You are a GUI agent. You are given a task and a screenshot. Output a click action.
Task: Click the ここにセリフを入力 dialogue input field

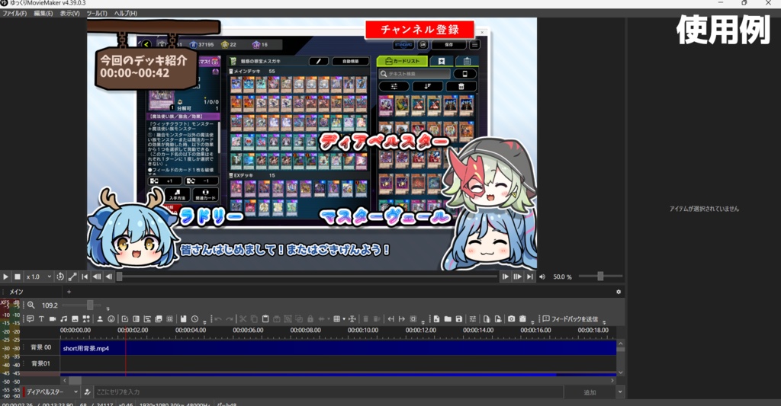[x=329, y=392]
